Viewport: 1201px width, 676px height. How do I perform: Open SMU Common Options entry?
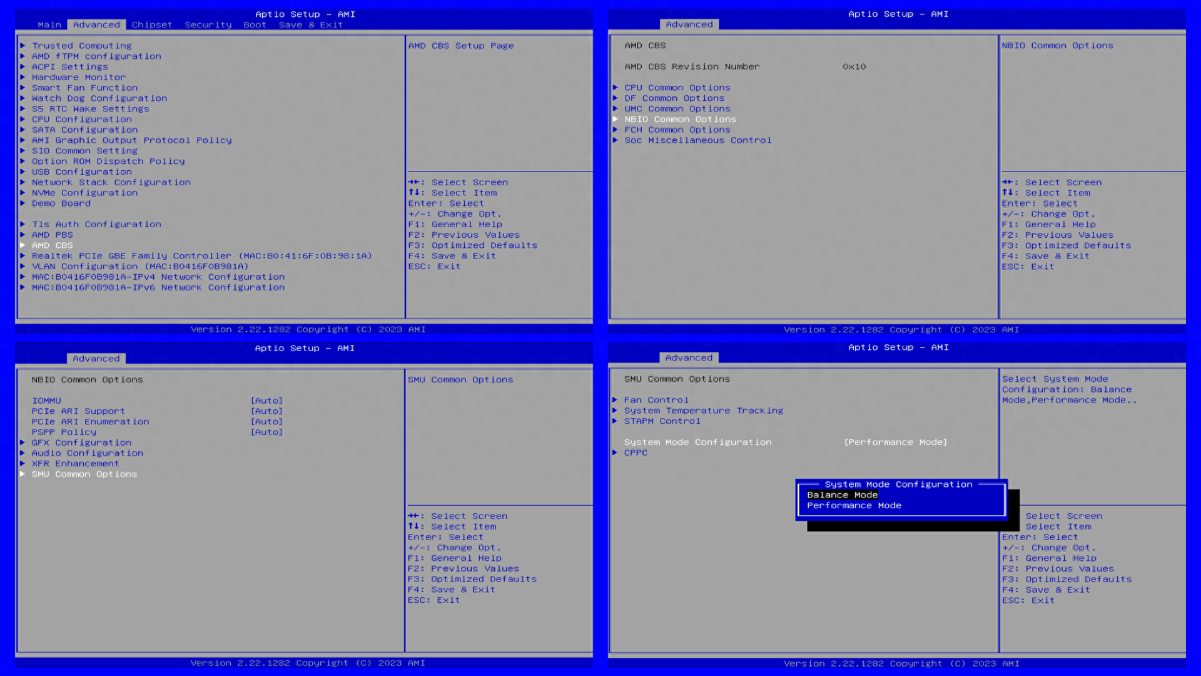click(x=84, y=474)
